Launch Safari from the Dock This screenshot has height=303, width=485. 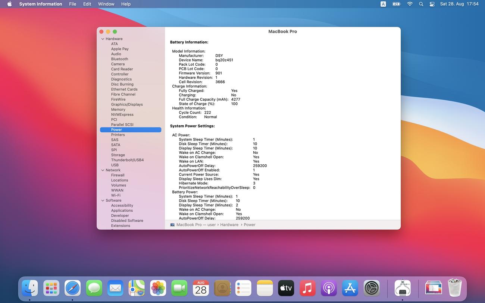72,288
